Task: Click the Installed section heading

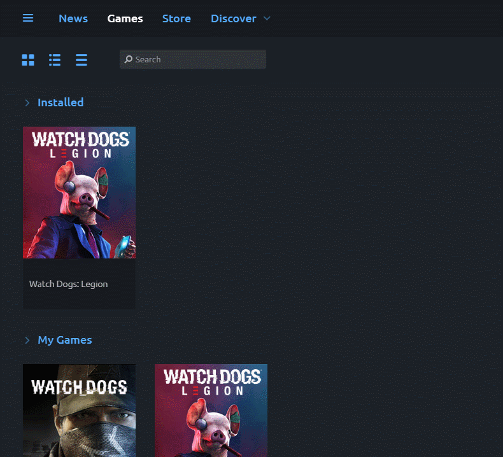Action: [60, 102]
